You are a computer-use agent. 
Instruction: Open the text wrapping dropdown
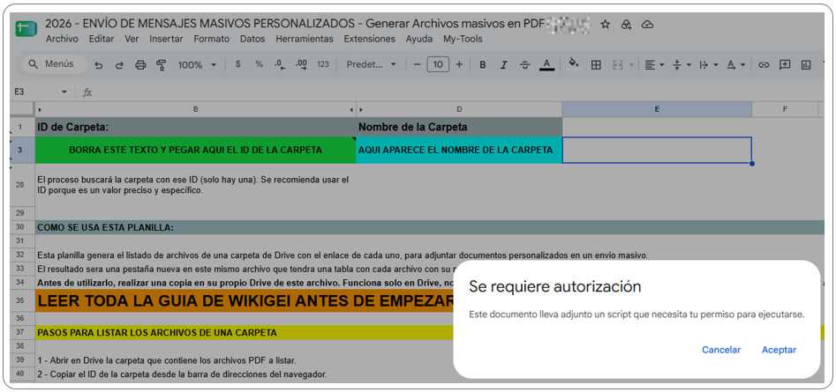click(709, 65)
